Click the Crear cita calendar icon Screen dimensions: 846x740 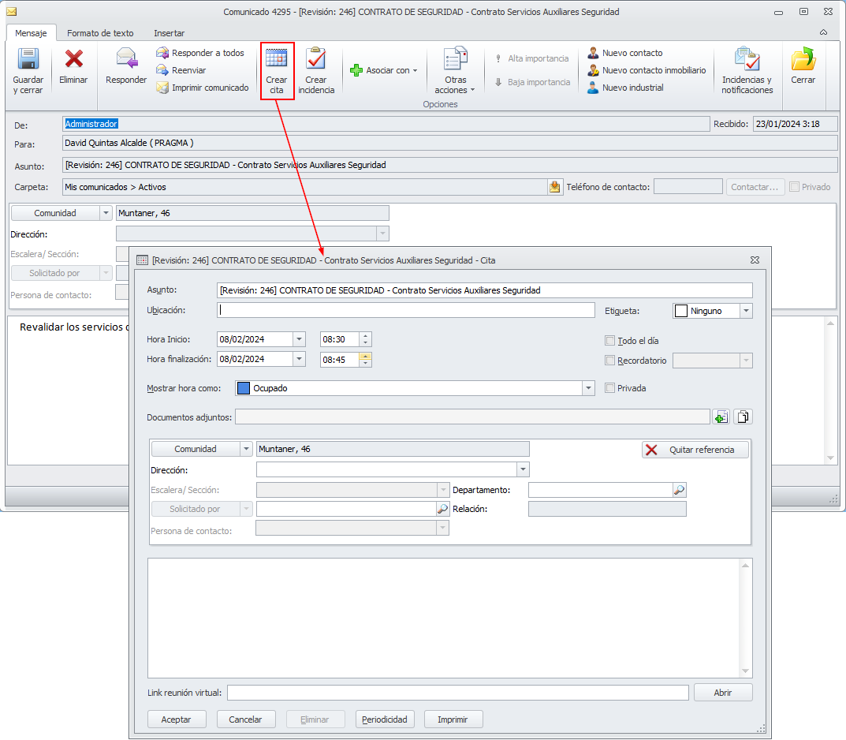point(277,59)
